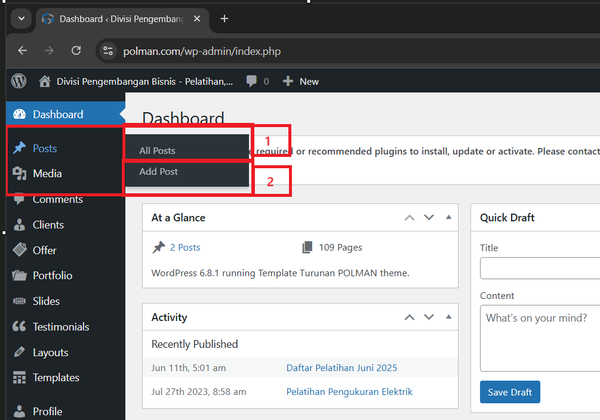This screenshot has height=420, width=600.
Task: Click the Media library icon
Action: (x=19, y=173)
